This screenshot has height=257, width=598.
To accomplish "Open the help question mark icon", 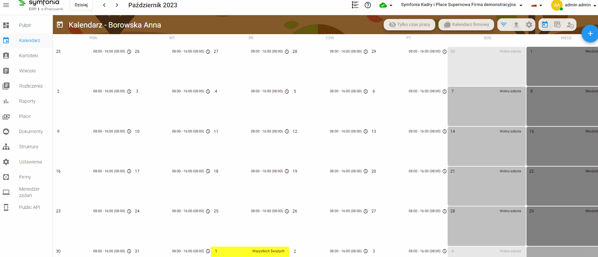I will (x=368, y=5).
